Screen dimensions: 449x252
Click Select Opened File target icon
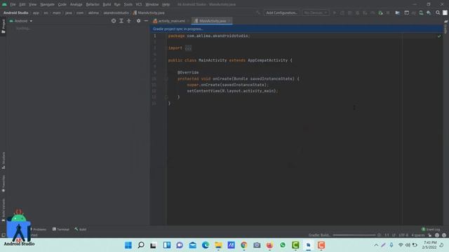pos(114,21)
